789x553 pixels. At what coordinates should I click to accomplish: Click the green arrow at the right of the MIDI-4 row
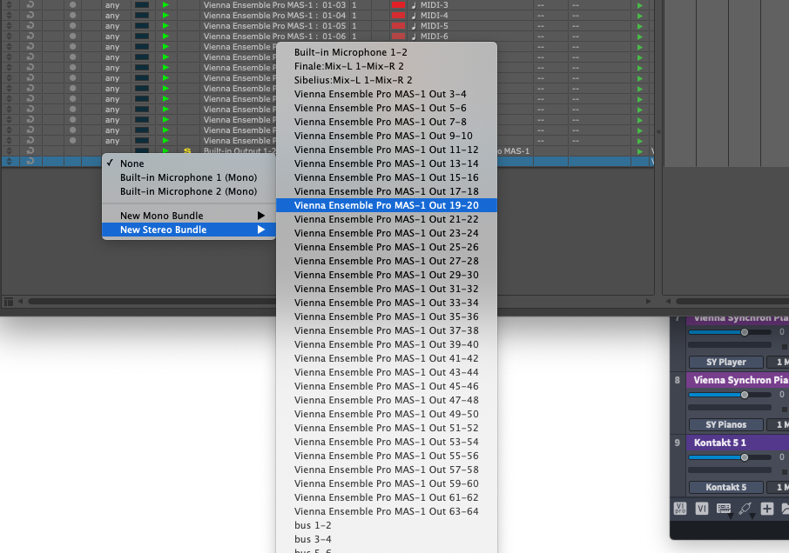[639, 16]
